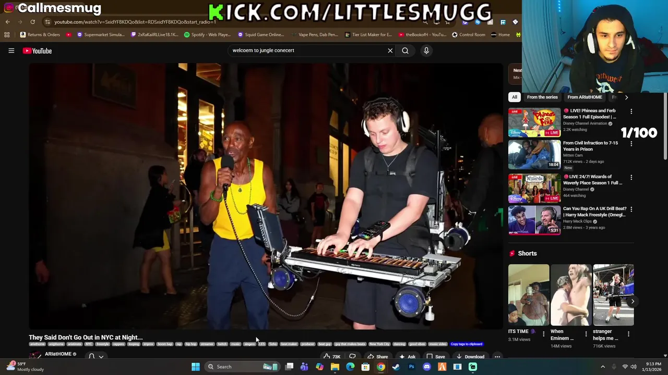Screen dimensions: 668x375
Task: Dislike the video with thumbs down
Action: tap(352, 356)
